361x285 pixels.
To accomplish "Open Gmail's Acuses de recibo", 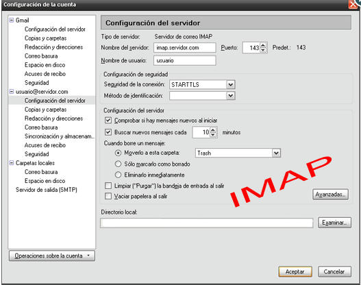I will click(45, 74).
